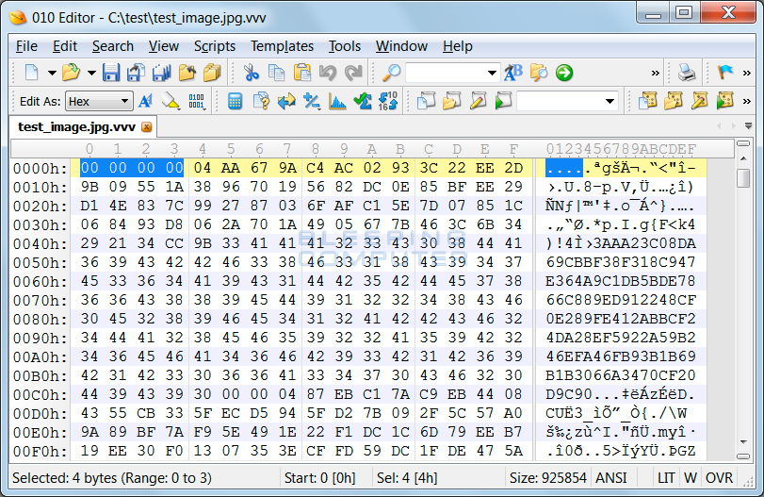Open the Edit menu
This screenshot has width=764, height=497.
point(65,46)
